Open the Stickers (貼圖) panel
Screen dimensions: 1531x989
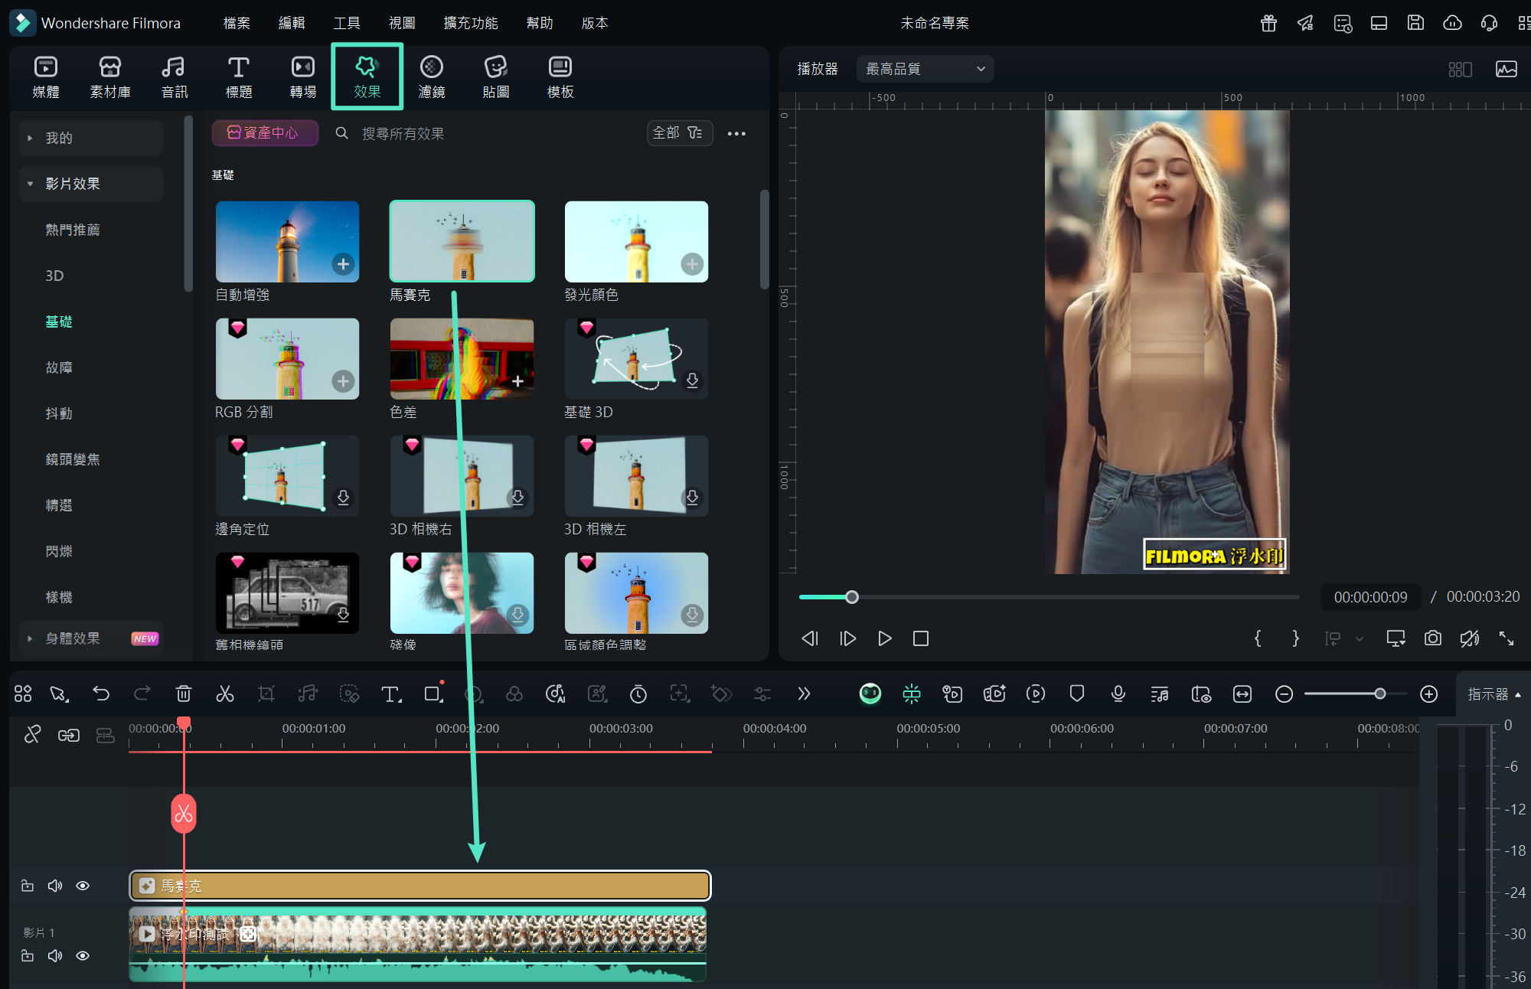pyautogui.click(x=495, y=77)
